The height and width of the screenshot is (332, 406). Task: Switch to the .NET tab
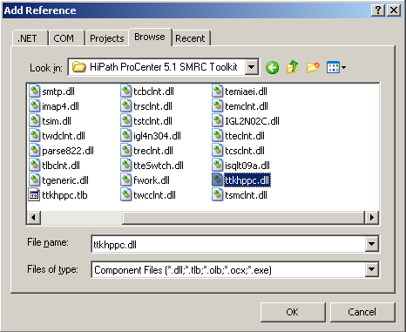pos(30,38)
